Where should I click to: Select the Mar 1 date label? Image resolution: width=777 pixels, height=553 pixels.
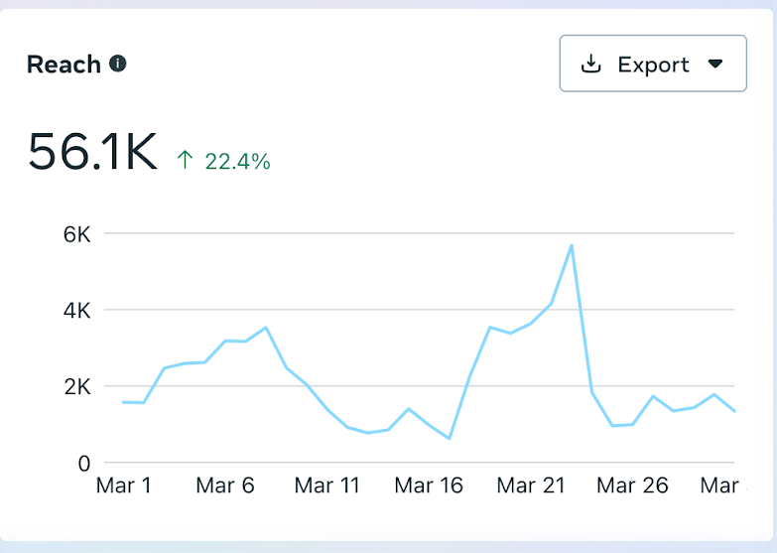[x=124, y=485]
